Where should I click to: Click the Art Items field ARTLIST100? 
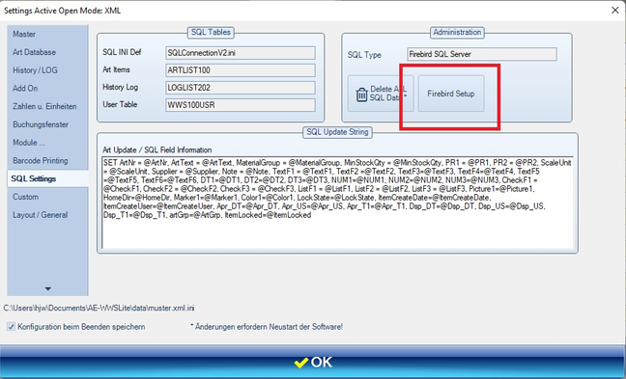click(241, 70)
